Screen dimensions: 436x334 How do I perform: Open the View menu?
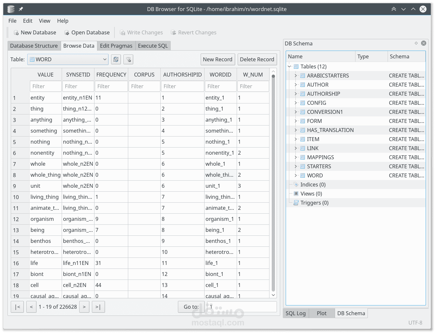point(44,21)
